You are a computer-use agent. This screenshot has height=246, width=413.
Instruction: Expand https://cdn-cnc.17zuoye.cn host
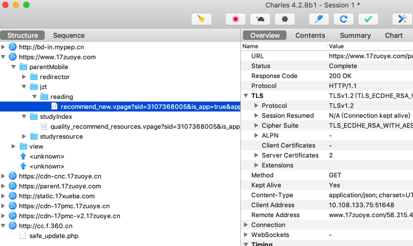[x=3, y=176]
